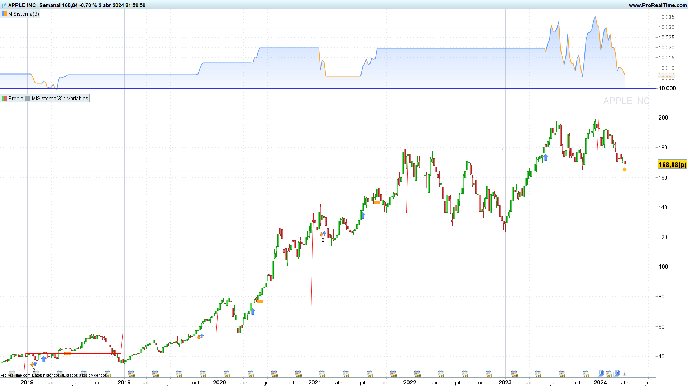
Task: Open the MiSistema(3) : Variables label
Action: click(60, 99)
